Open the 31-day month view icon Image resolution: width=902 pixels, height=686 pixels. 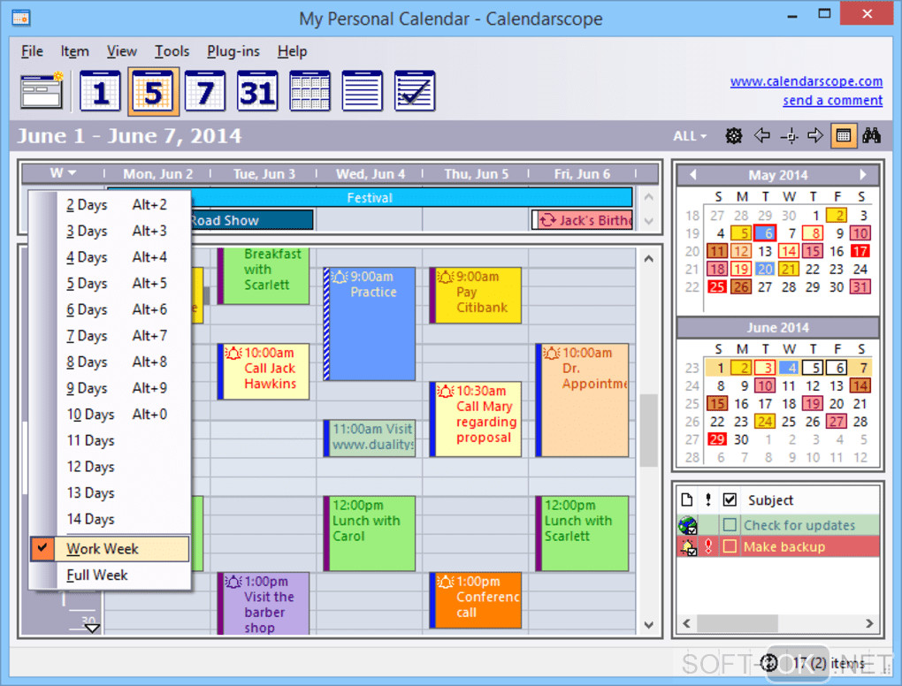pos(257,91)
